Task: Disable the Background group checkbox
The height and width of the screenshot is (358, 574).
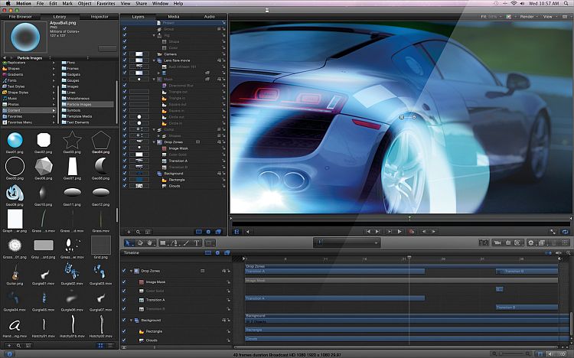Action: 126,174
